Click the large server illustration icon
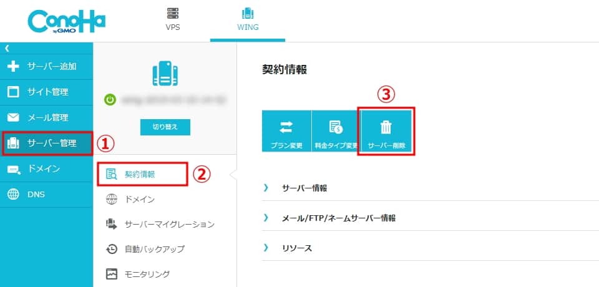Viewport: 599px width, 287px height. click(x=165, y=74)
